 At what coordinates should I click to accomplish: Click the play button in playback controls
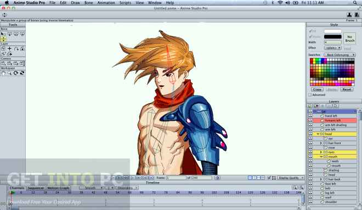point(132,178)
